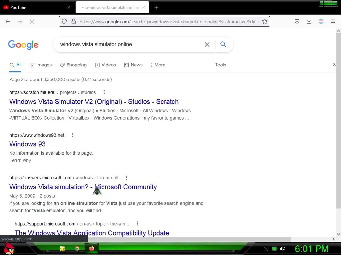Open the shield tracking protection icon
341x255 pixels.
click(x=64, y=21)
